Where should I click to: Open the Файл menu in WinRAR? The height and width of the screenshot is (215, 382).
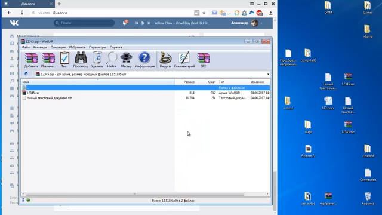[26, 47]
